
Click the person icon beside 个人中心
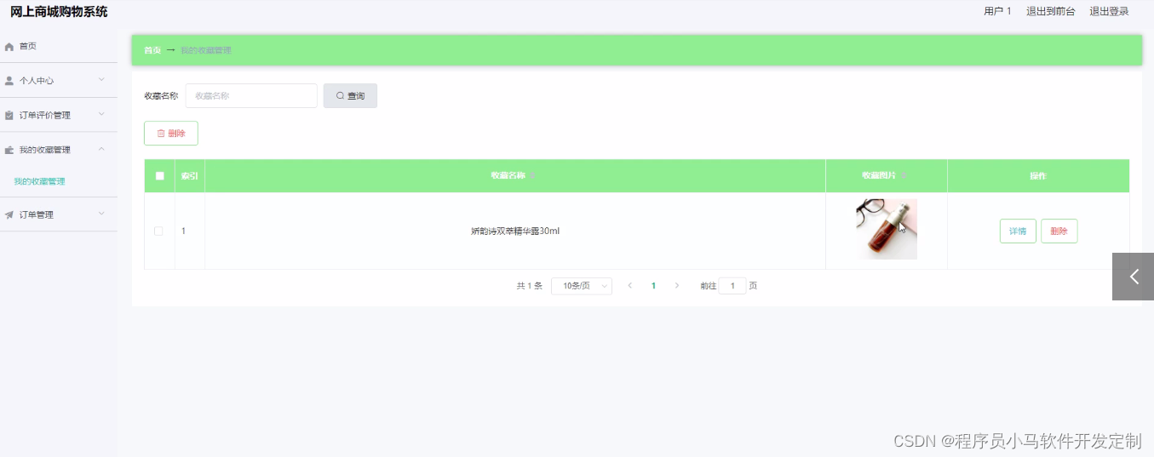pos(9,81)
